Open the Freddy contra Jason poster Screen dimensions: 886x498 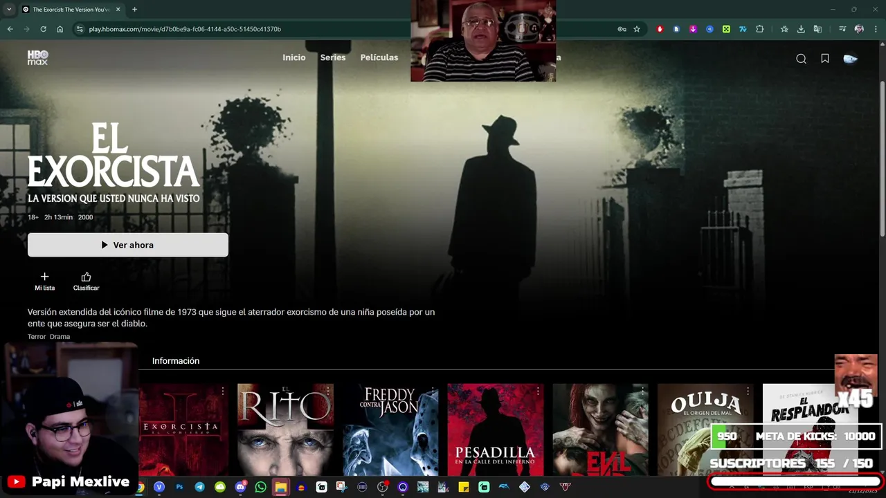pos(390,430)
